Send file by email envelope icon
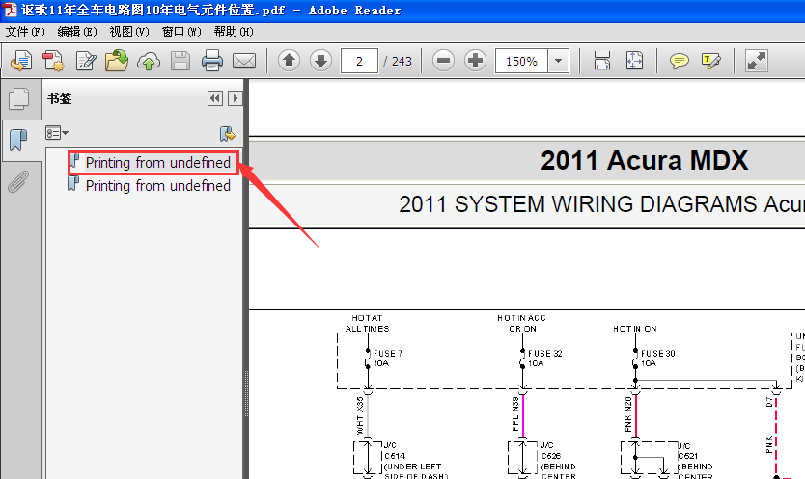The height and width of the screenshot is (479, 805). 244,61
